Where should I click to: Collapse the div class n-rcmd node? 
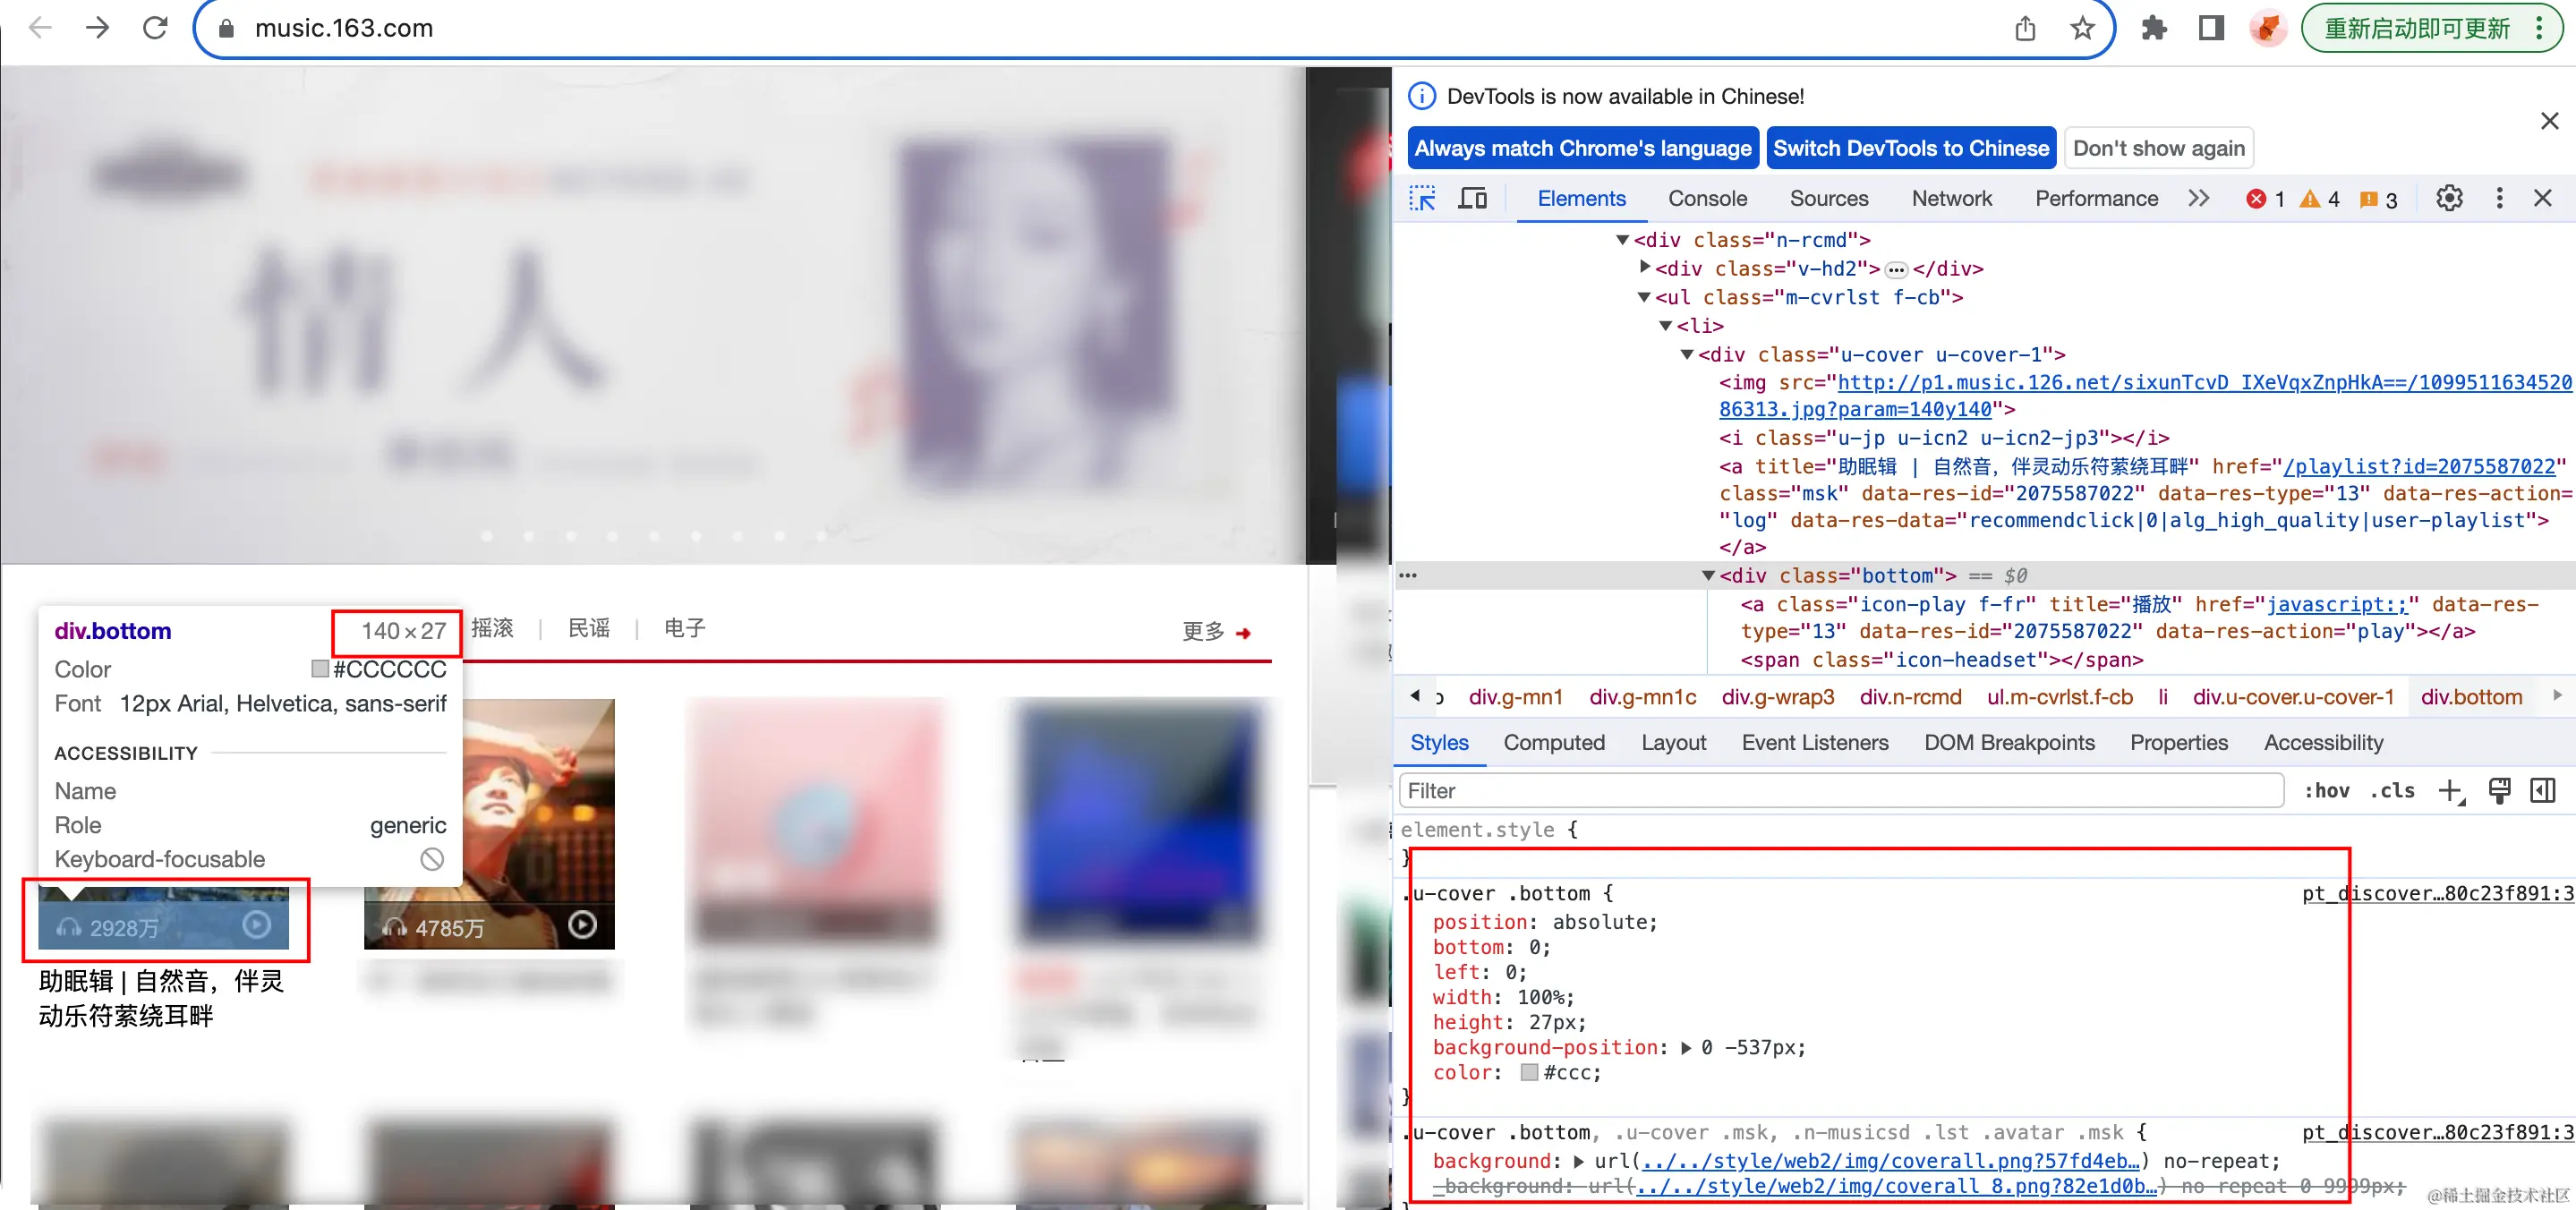1622,239
